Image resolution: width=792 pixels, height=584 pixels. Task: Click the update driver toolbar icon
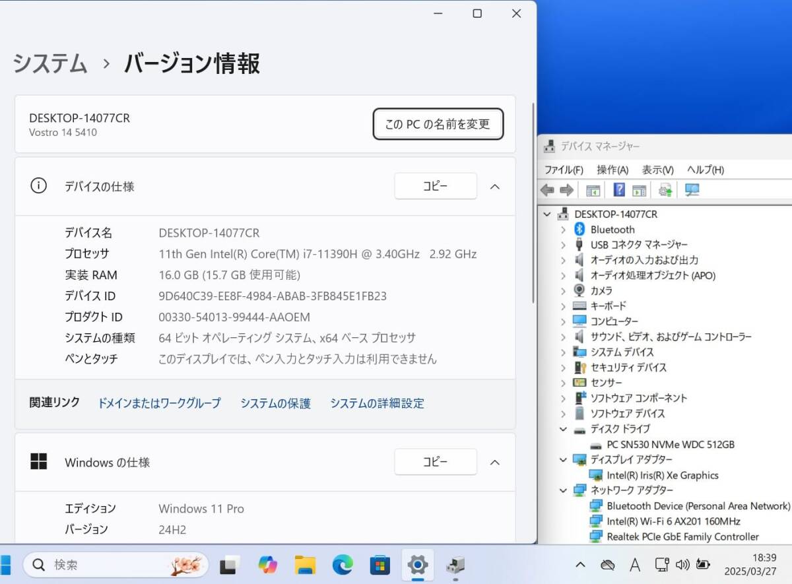665,190
